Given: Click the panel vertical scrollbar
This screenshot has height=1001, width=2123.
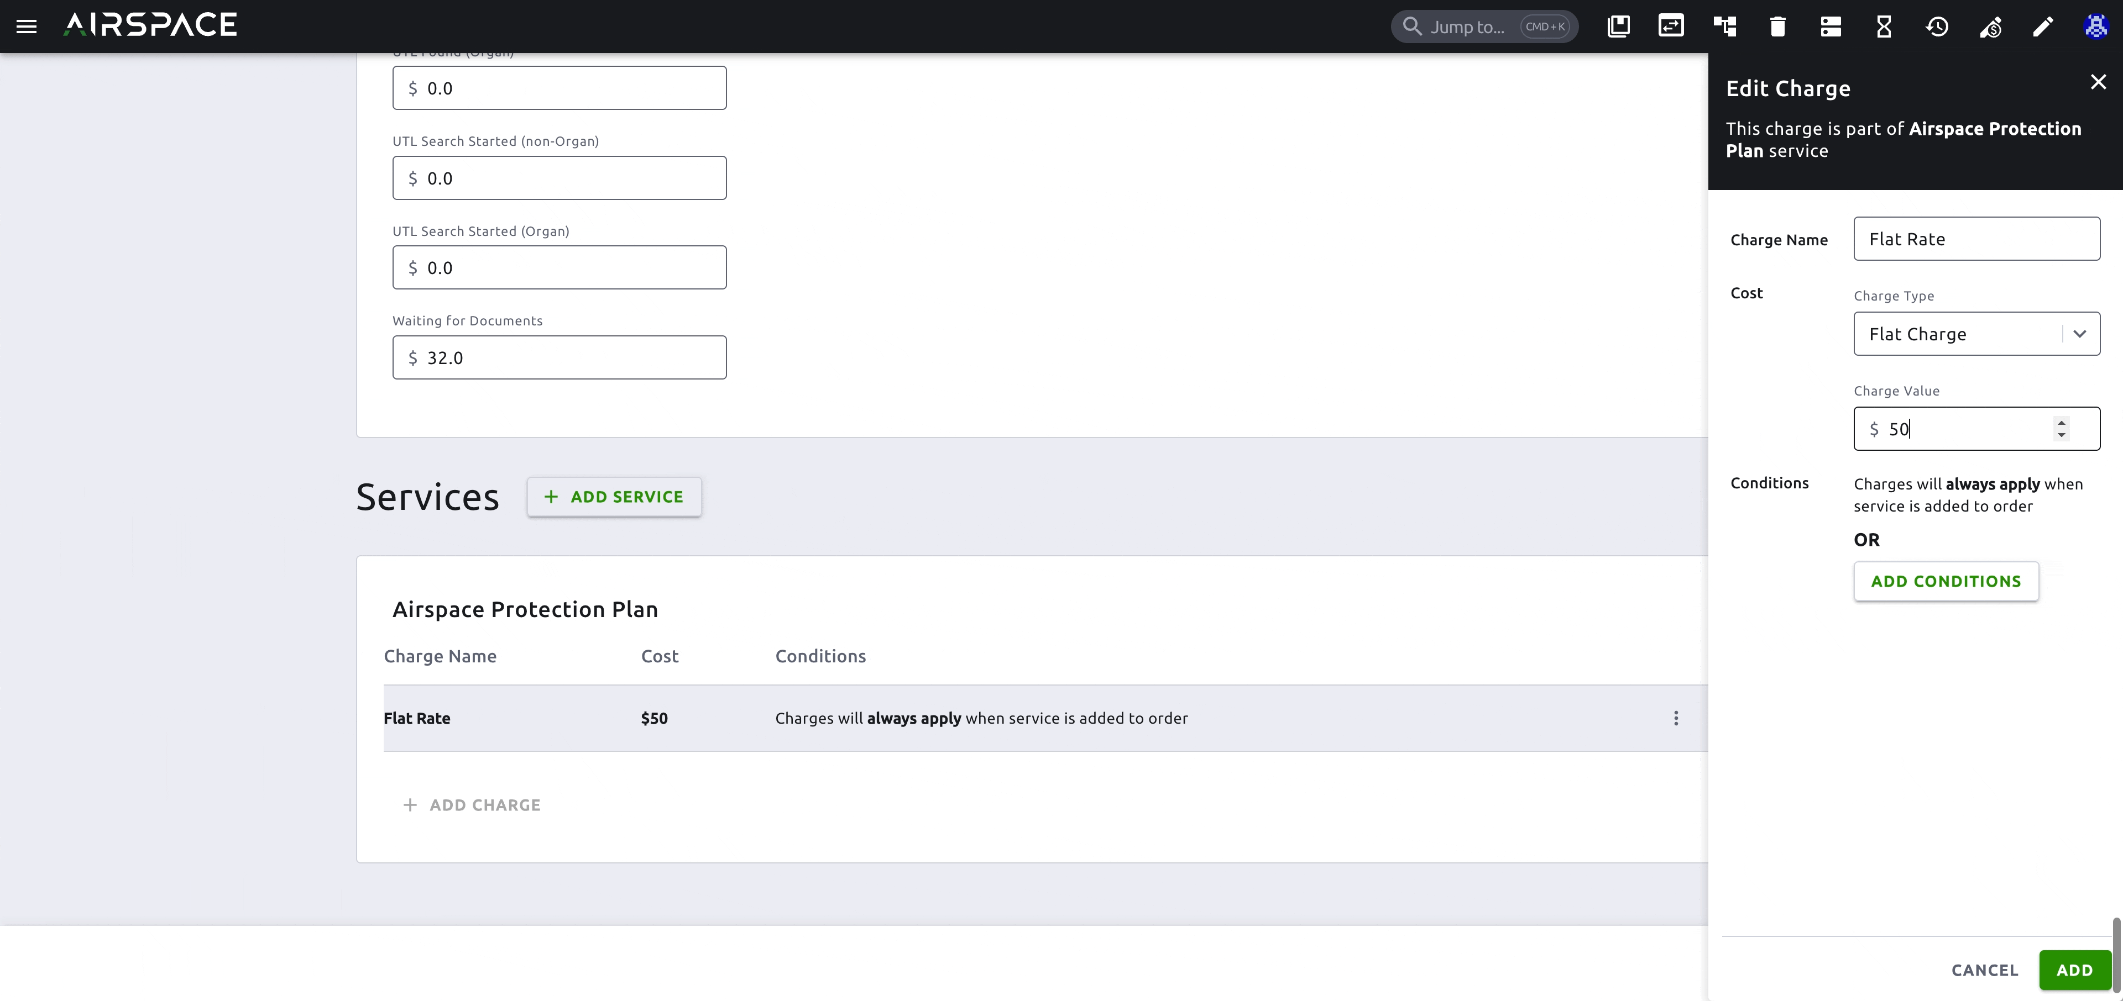Looking at the screenshot, I should [2116, 955].
